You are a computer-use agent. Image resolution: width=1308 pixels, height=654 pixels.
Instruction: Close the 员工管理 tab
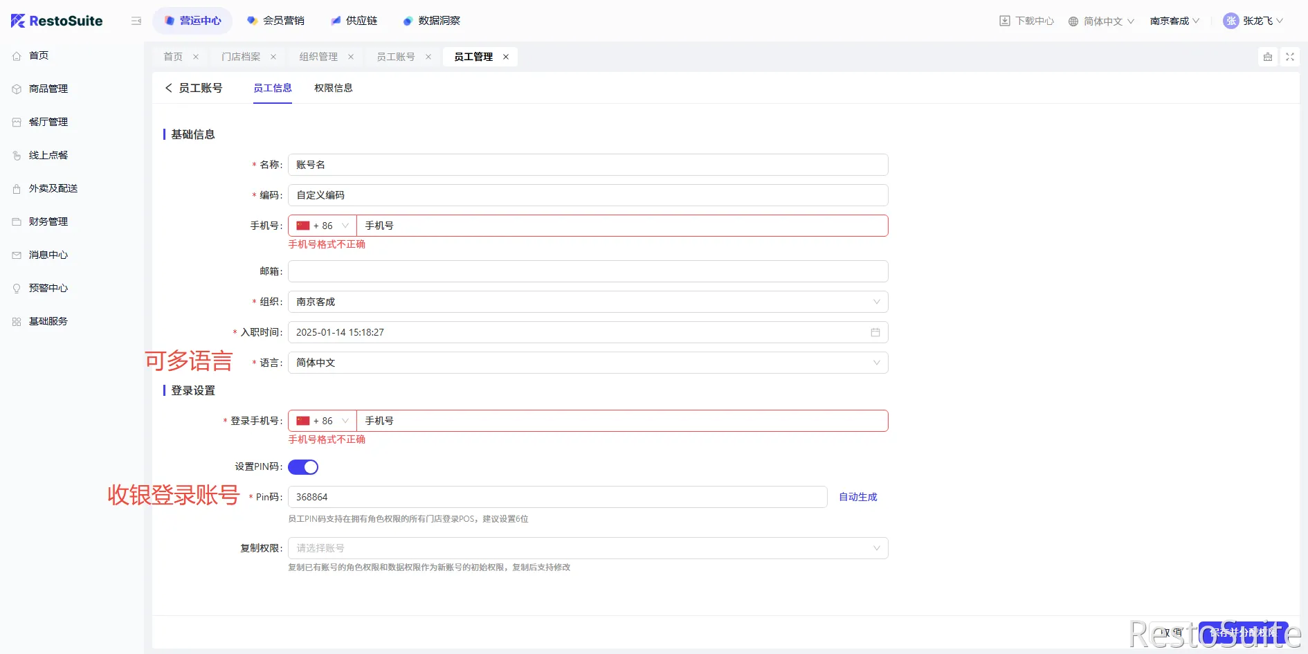coord(506,57)
